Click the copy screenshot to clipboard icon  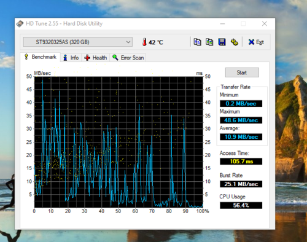coord(209,42)
